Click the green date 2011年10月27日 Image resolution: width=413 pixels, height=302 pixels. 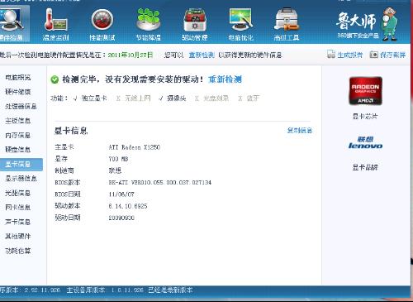(131, 55)
